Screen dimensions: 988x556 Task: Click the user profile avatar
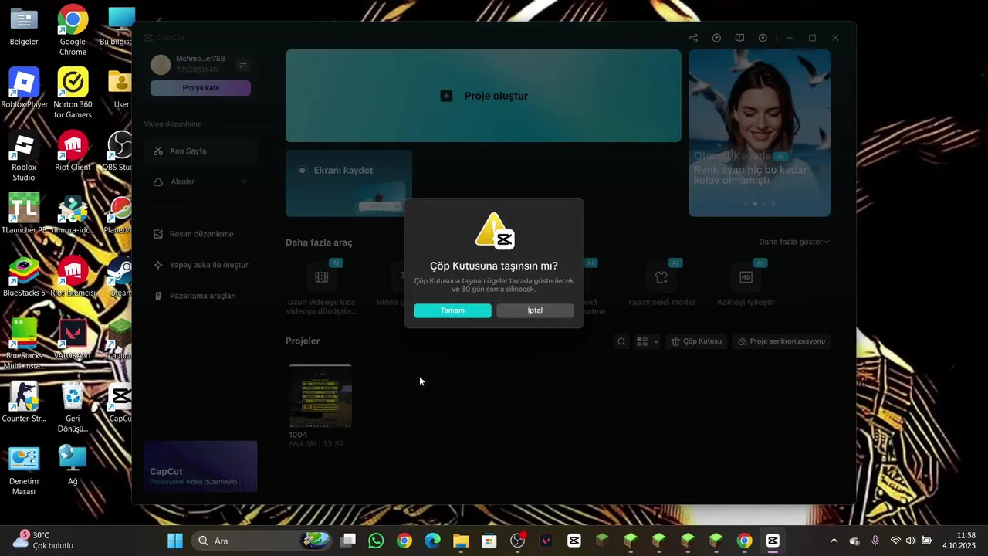[x=161, y=65]
